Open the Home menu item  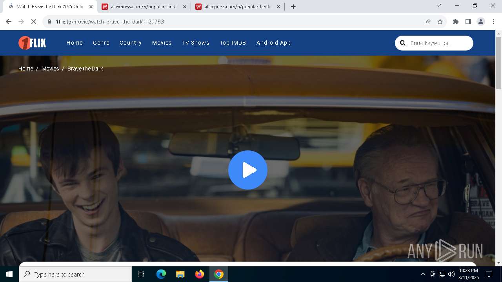(x=75, y=43)
